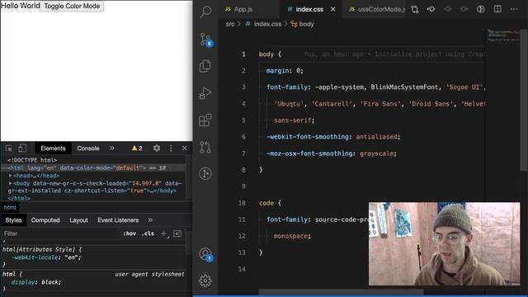Expand the body element node
The height and width of the screenshot is (297, 528).
point(11,183)
